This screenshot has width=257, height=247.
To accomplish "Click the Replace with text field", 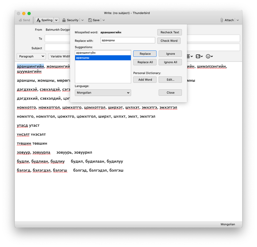I will 128,40.
